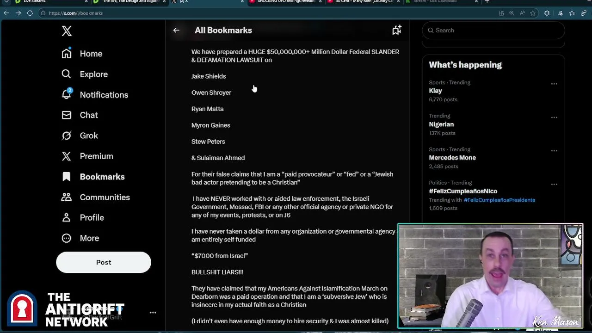Go back using All Bookmarks arrow

[176, 31]
